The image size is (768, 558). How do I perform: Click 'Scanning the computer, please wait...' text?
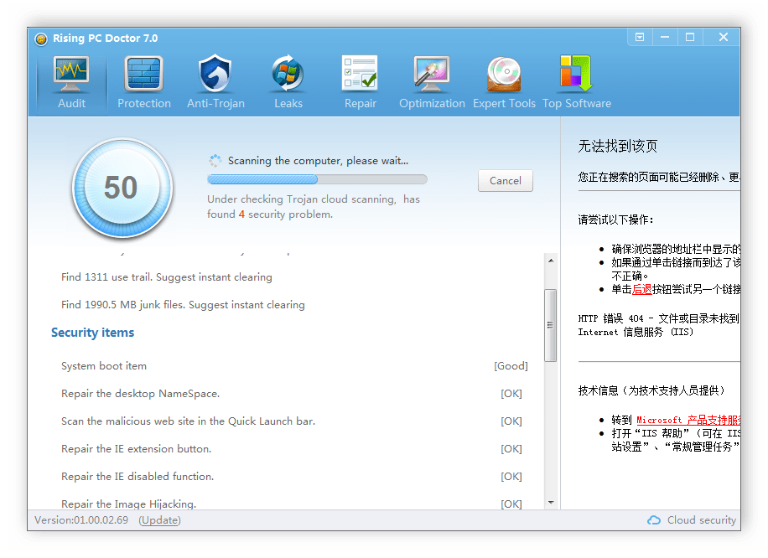click(x=318, y=161)
